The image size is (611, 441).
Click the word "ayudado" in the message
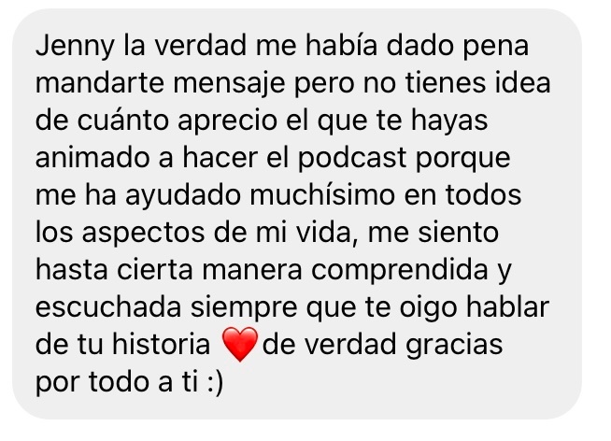click(x=183, y=196)
